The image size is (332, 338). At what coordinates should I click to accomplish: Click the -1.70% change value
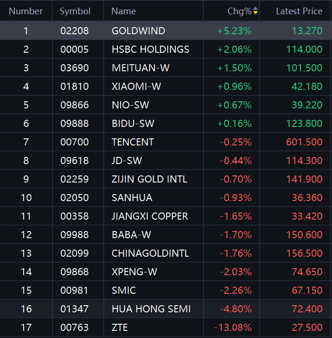tap(236, 235)
